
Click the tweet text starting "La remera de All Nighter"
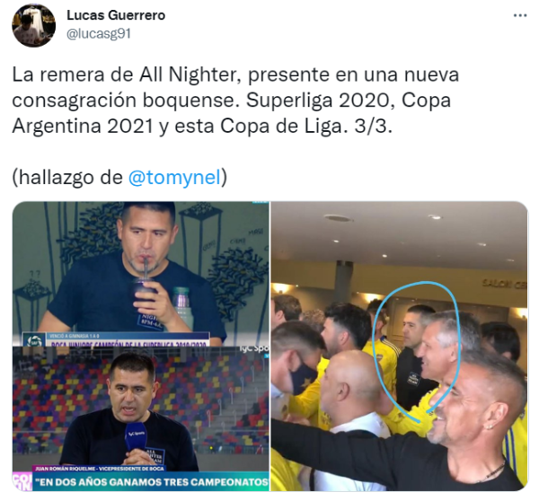point(235,100)
